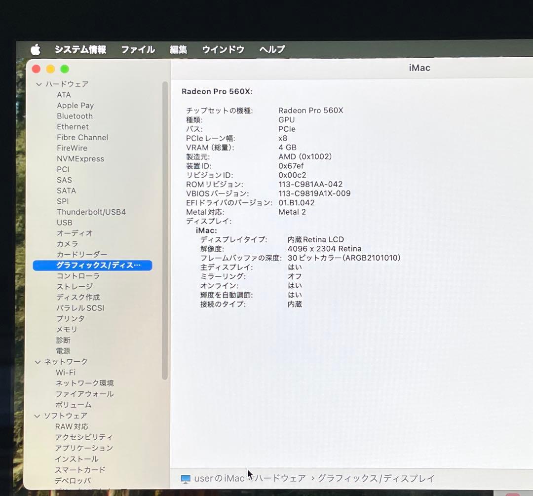Open the ウインドウ menu

pyautogui.click(x=223, y=49)
